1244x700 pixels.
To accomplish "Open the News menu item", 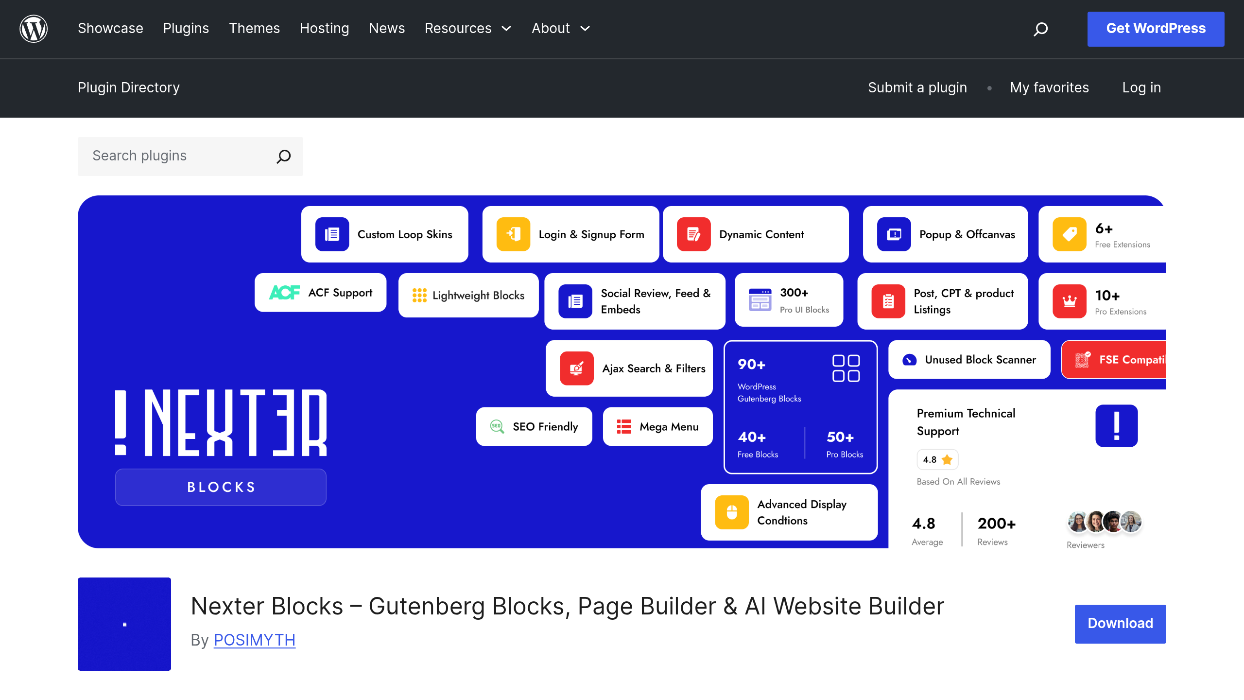I will tap(387, 29).
